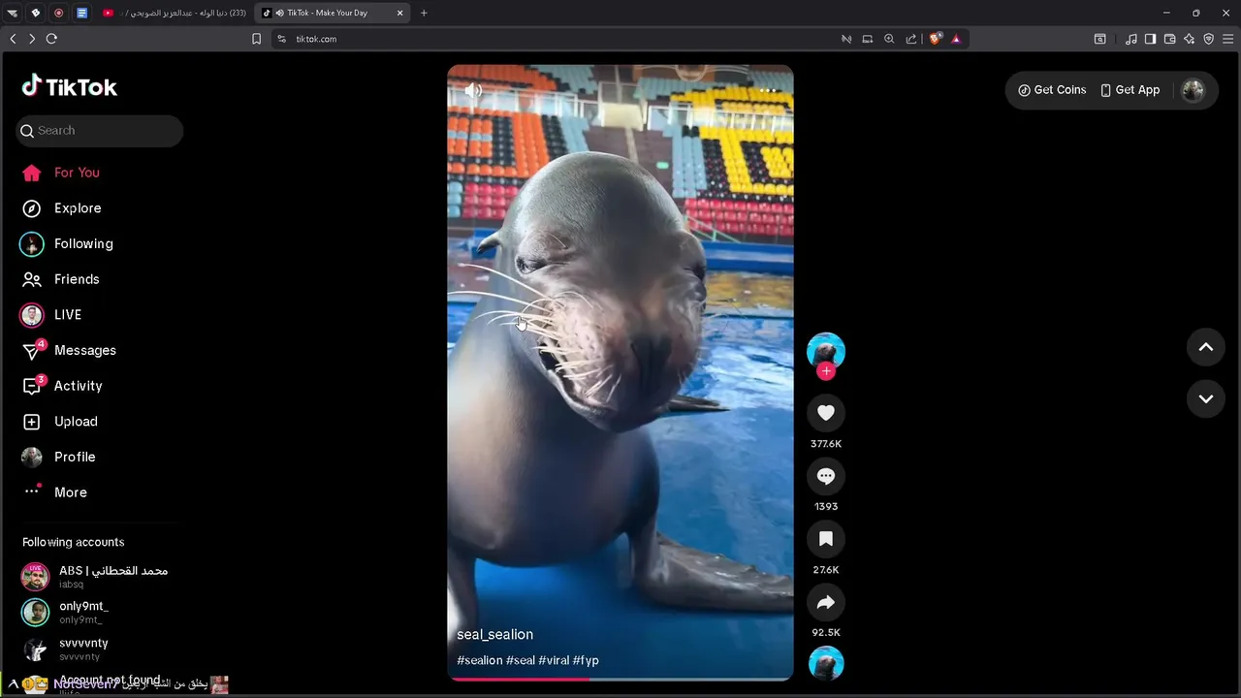
Task: Click the #viral hashtag
Action: 554,660
